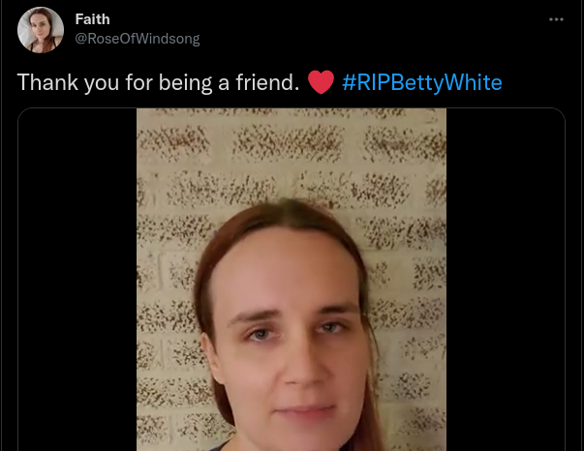
Task: Open the three-dot more options menu
Action: (x=556, y=19)
